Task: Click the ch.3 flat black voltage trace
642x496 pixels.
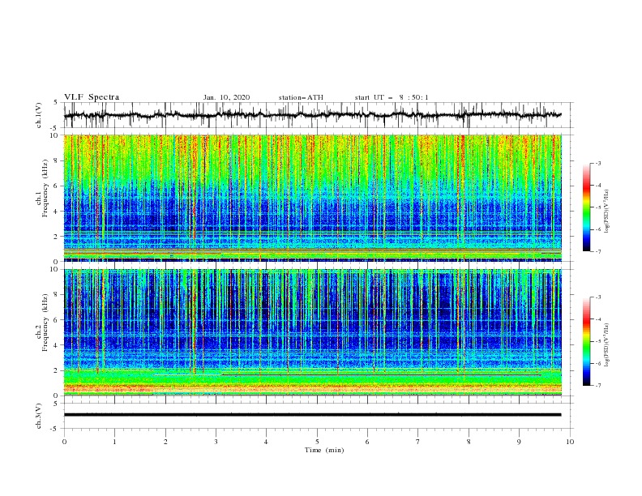Action: 312,415
